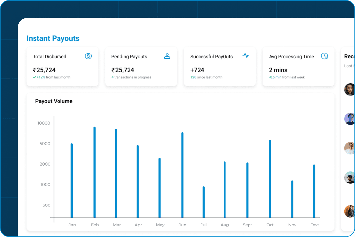355x237 pixels.
Task: Click the bottom avatar with orange background
Action: [x=349, y=211]
